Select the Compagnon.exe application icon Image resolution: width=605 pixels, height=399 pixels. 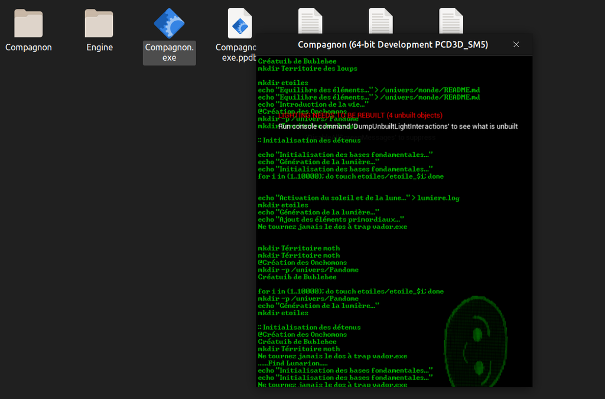pyautogui.click(x=169, y=24)
